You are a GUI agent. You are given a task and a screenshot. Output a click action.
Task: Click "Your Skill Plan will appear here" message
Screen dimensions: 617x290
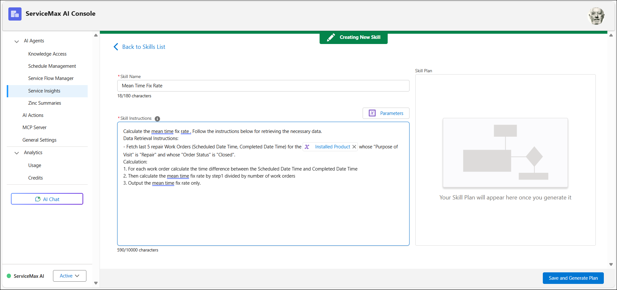pyautogui.click(x=505, y=198)
